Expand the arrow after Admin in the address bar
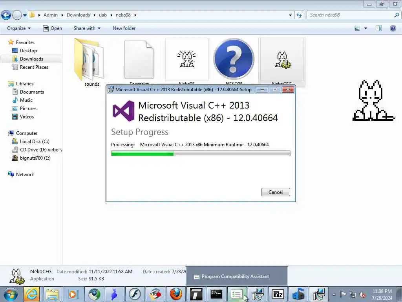Viewport: 402px width, 302px height. tap(62, 15)
